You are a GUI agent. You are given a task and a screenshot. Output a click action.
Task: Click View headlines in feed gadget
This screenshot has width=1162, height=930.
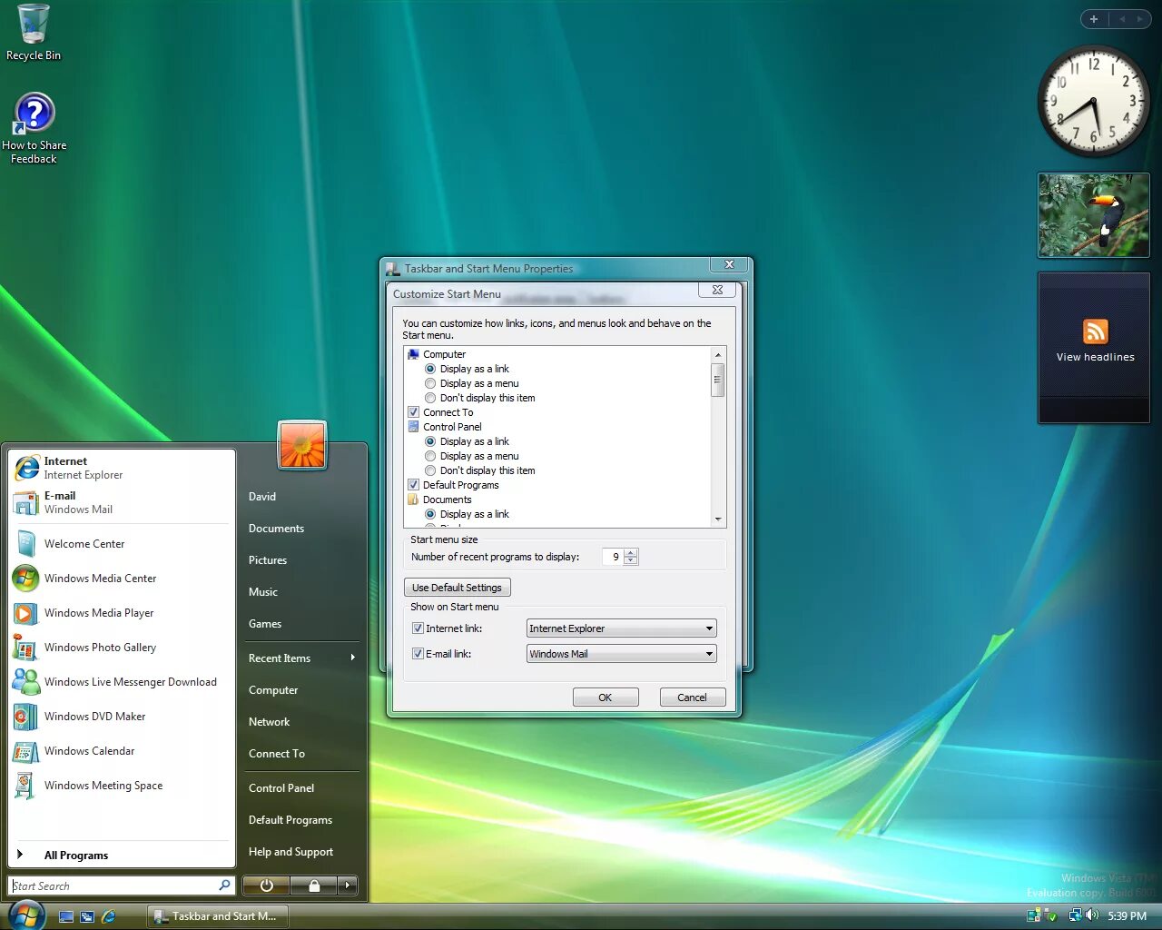(x=1095, y=357)
